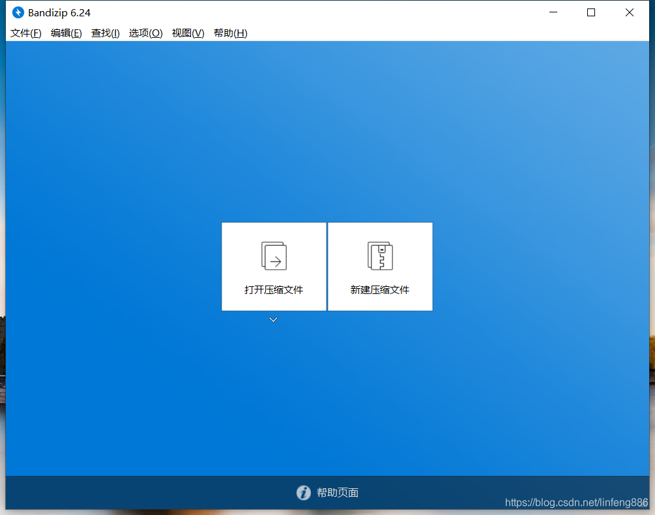
Task: Expand the recent files chevron below 打开压缩文件
Action: (x=273, y=319)
